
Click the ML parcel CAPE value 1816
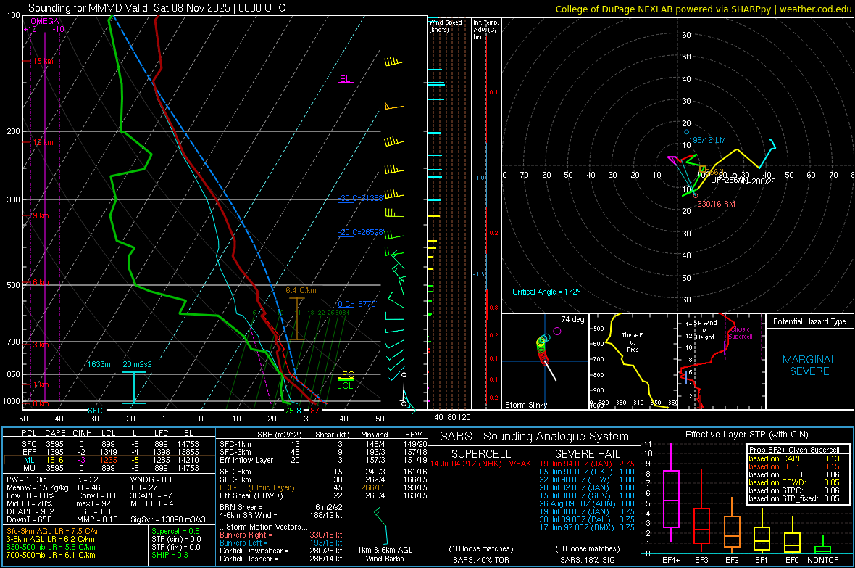pyautogui.click(x=54, y=460)
